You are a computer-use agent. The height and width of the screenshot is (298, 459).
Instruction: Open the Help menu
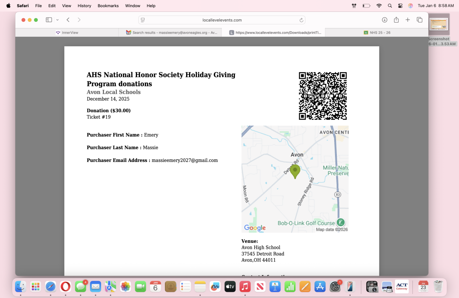[x=151, y=6]
